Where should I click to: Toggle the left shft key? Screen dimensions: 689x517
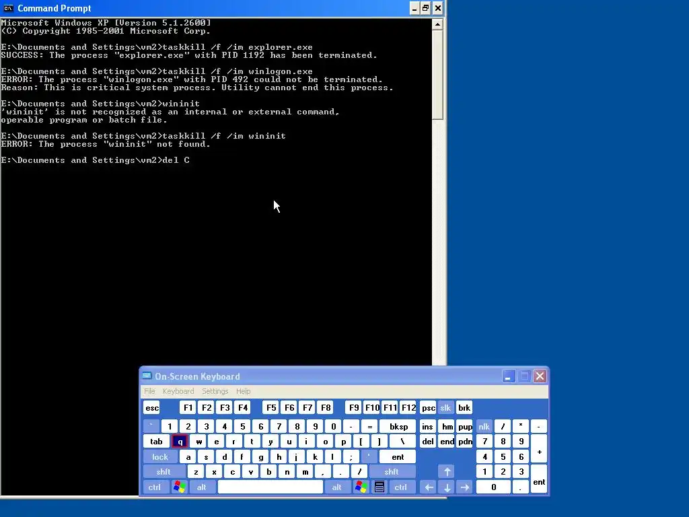pyautogui.click(x=164, y=472)
